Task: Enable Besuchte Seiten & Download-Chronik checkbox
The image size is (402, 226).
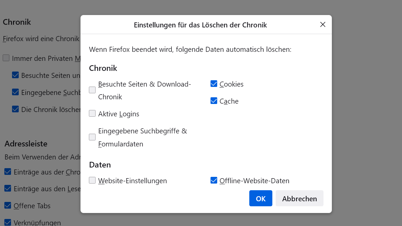Action: coord(92,90)
